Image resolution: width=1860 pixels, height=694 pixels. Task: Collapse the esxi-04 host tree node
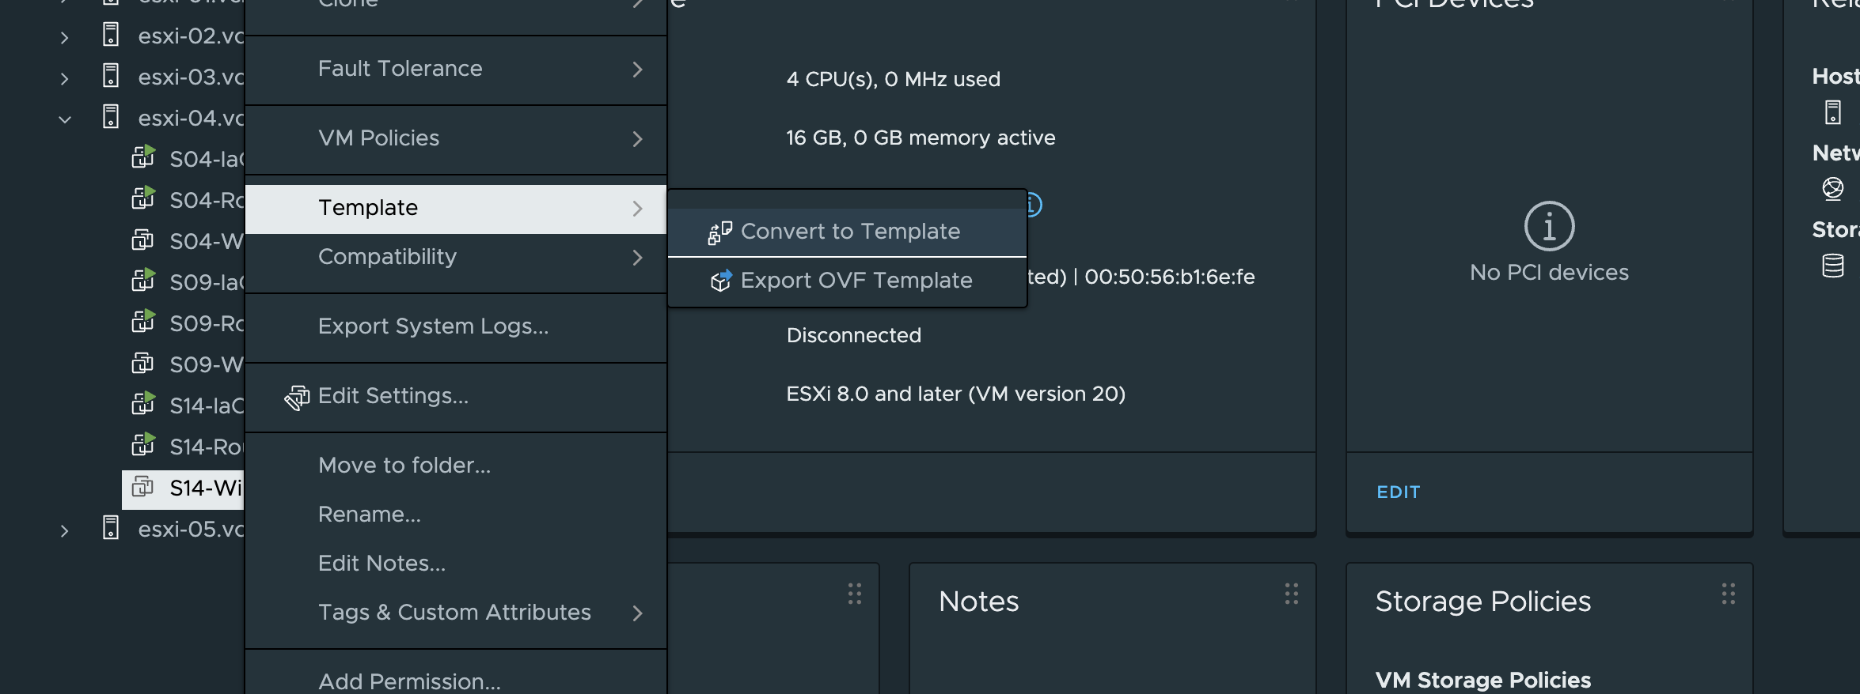point(65,119)
